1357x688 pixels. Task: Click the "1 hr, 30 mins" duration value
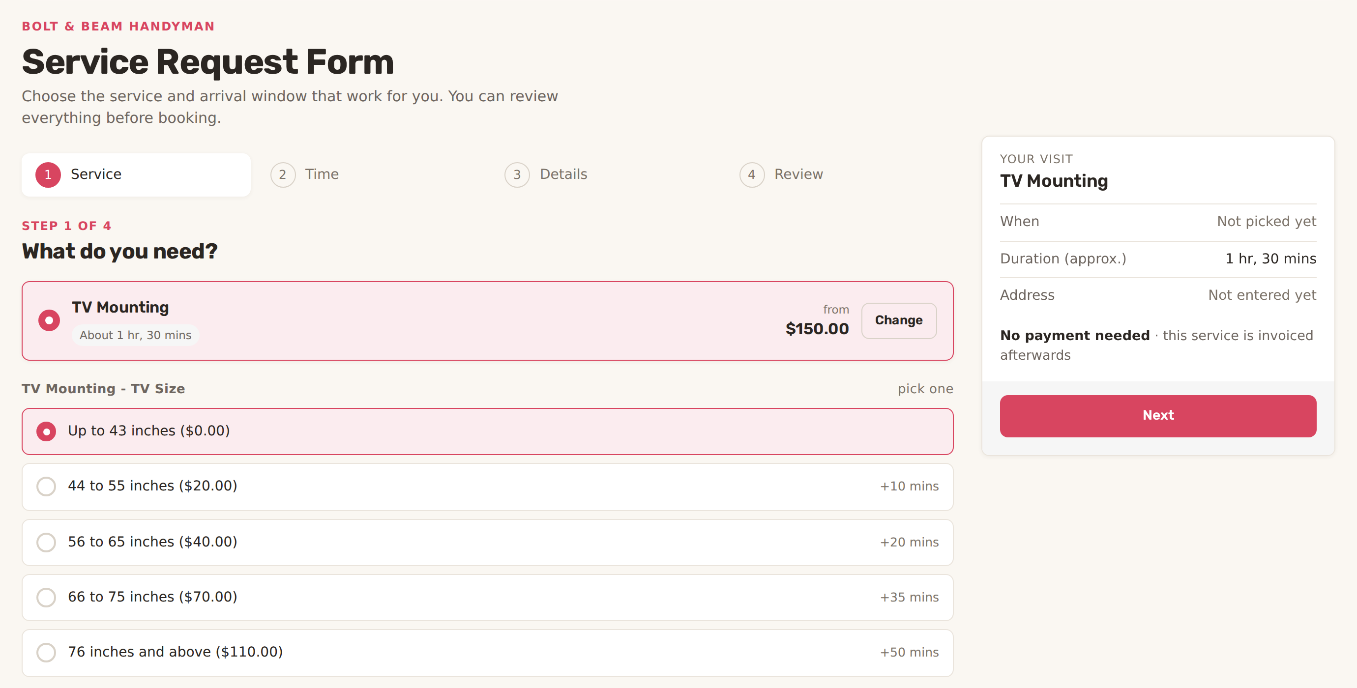coord(1270,259)
